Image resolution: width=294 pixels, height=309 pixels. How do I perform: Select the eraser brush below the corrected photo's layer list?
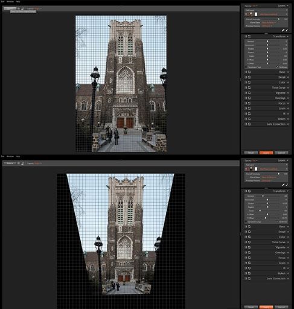click(287, 185)
